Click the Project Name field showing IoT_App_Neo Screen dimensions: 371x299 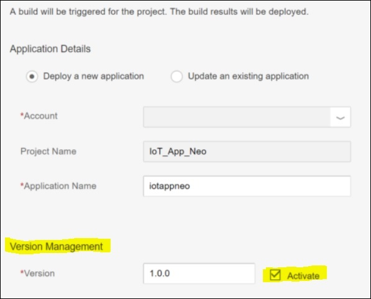247,152
